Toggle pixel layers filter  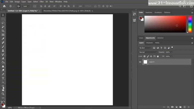click(x=154, y=48)
